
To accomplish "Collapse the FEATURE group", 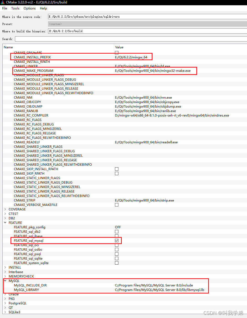I will pyautogui.click(x=6, y=223).
